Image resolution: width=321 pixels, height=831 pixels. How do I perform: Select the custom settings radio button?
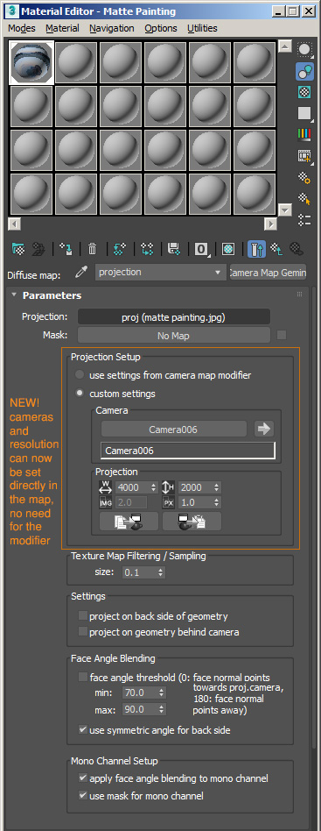coord(80,394)
